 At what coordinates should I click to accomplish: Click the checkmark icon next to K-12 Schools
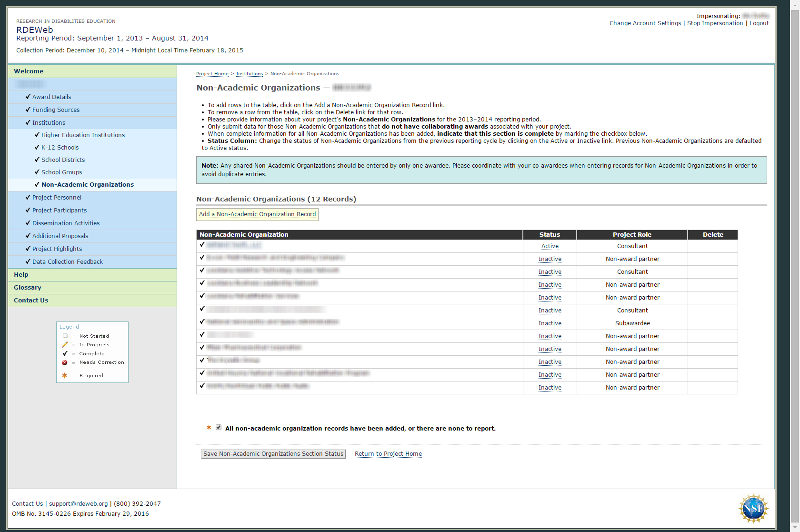click(x=37, y=148)
